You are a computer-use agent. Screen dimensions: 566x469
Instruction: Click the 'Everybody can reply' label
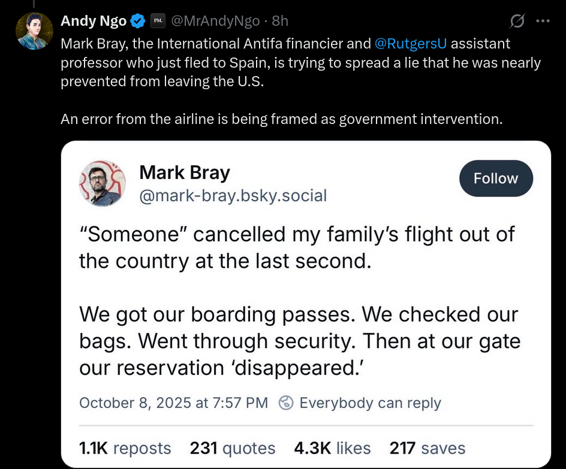(370, 403)
